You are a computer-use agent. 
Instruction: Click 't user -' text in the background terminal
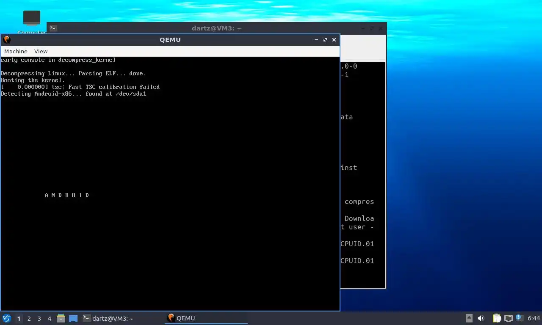[357, 227]
